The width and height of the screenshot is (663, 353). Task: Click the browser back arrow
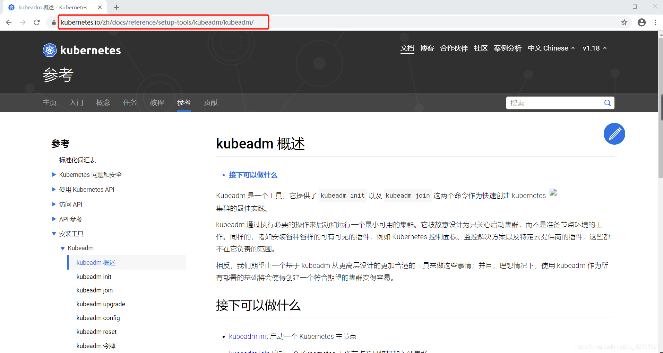tap(9, 22)
